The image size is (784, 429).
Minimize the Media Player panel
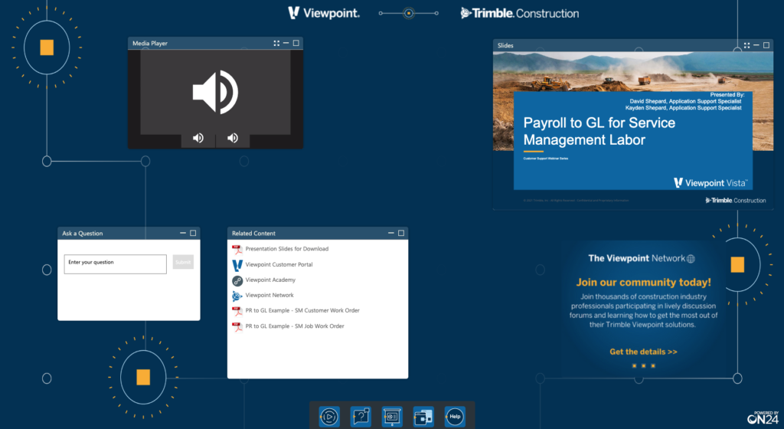(286, 44)
